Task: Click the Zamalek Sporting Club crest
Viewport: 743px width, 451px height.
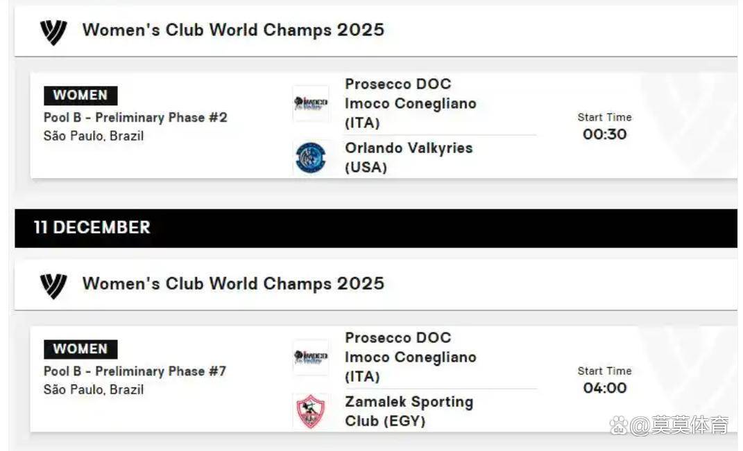Action: click(x=310, y=411)
